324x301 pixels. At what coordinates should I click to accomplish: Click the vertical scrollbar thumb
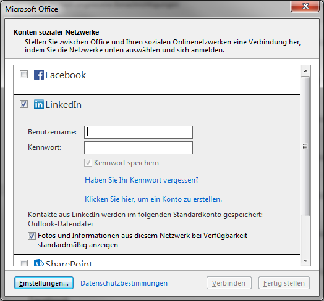(x=305, y=146)
